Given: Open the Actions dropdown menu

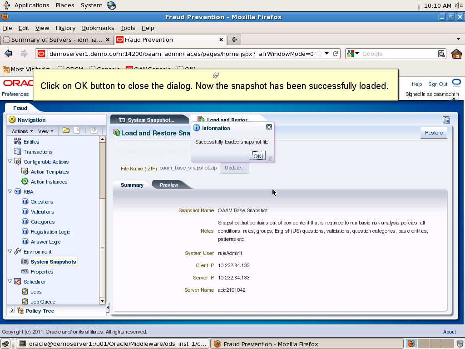Looking at the screenshot, I should tap(21, 131).
